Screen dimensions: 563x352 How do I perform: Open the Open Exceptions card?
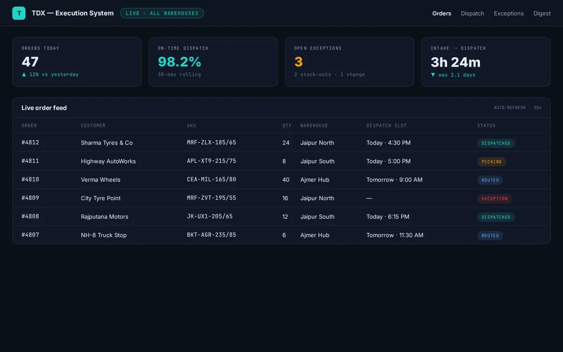click(350, 62)
